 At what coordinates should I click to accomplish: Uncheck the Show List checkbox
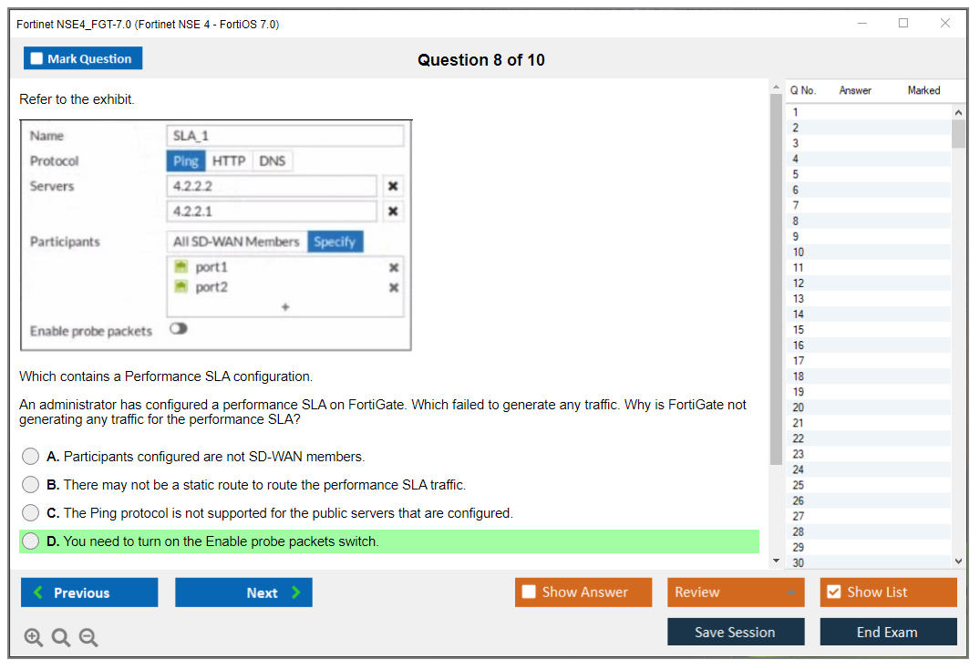tap(833, 593)
